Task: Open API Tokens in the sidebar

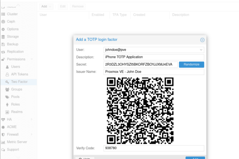Action: coord(20,74)
